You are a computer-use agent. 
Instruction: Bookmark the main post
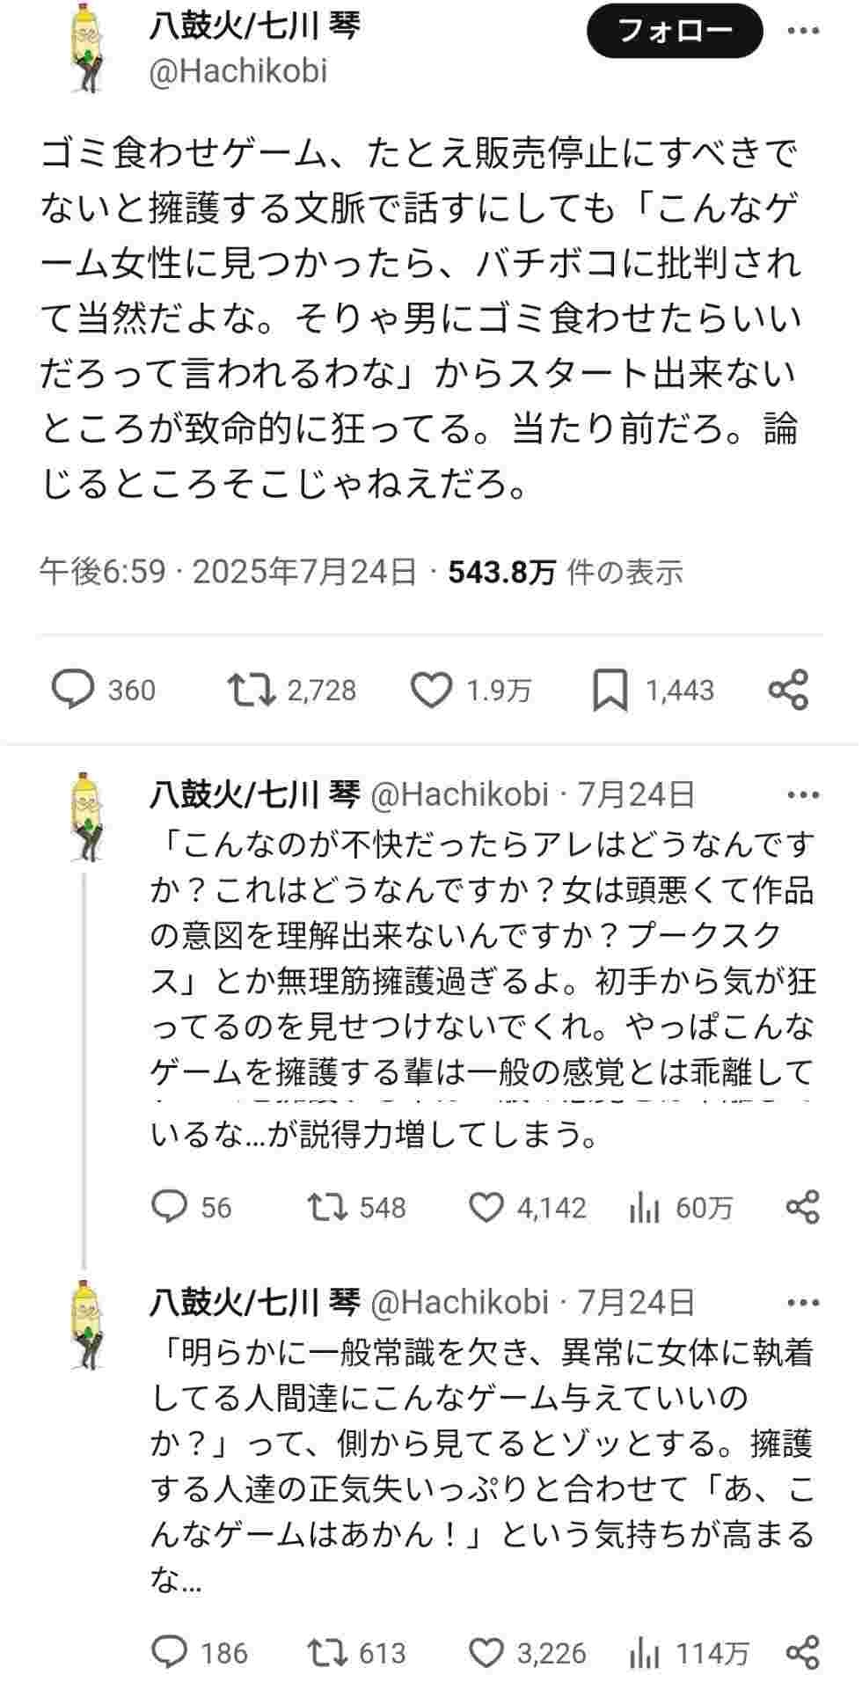pos(610,690)
